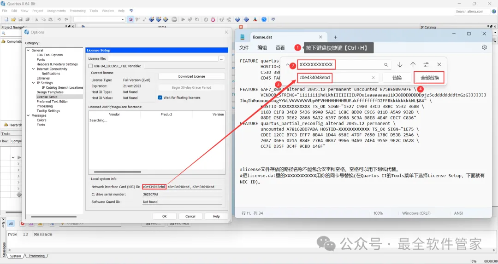Click Cancel in Options dialog
Image resolution: width=498 pixels, height=264 pixels.
coord(190,216)
